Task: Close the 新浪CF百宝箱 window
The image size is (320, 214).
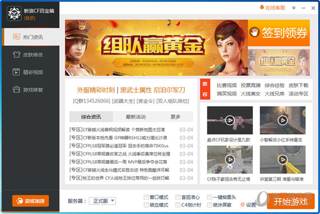Action: click(313, 8)
